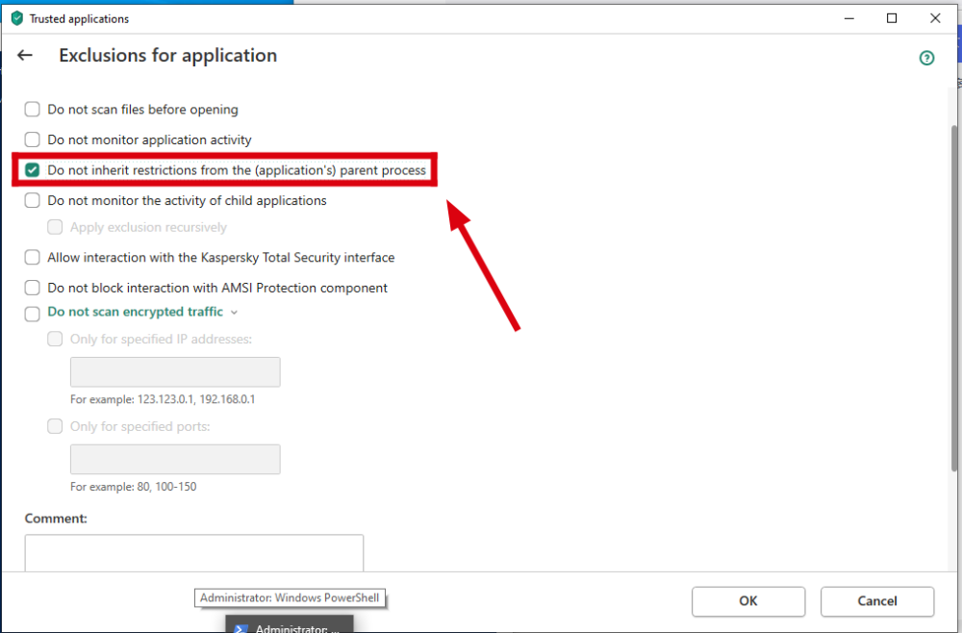962x633 pixels.
Task: Click the Administrator: Windows PowerShell tooltip
Action: (290, 598)
